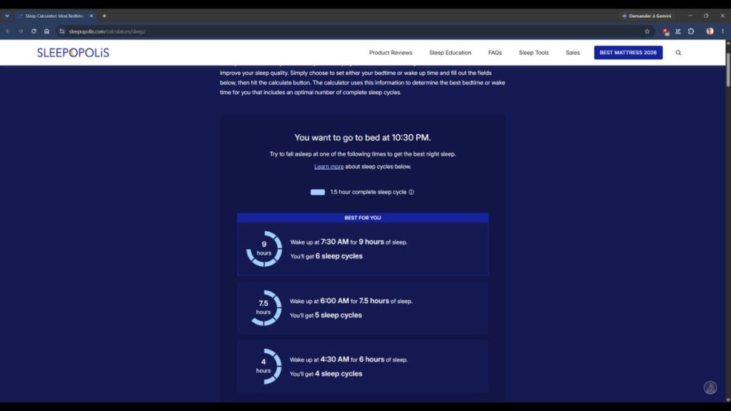Open the Sleep Education menu
Viewport: 731px width, 411px height.
pyautogui.click(x=450, y=53)
